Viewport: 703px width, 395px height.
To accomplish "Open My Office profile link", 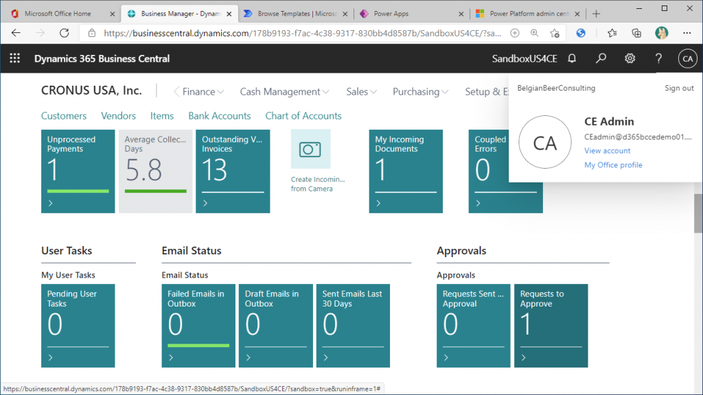I will click(x=613, y=165).
